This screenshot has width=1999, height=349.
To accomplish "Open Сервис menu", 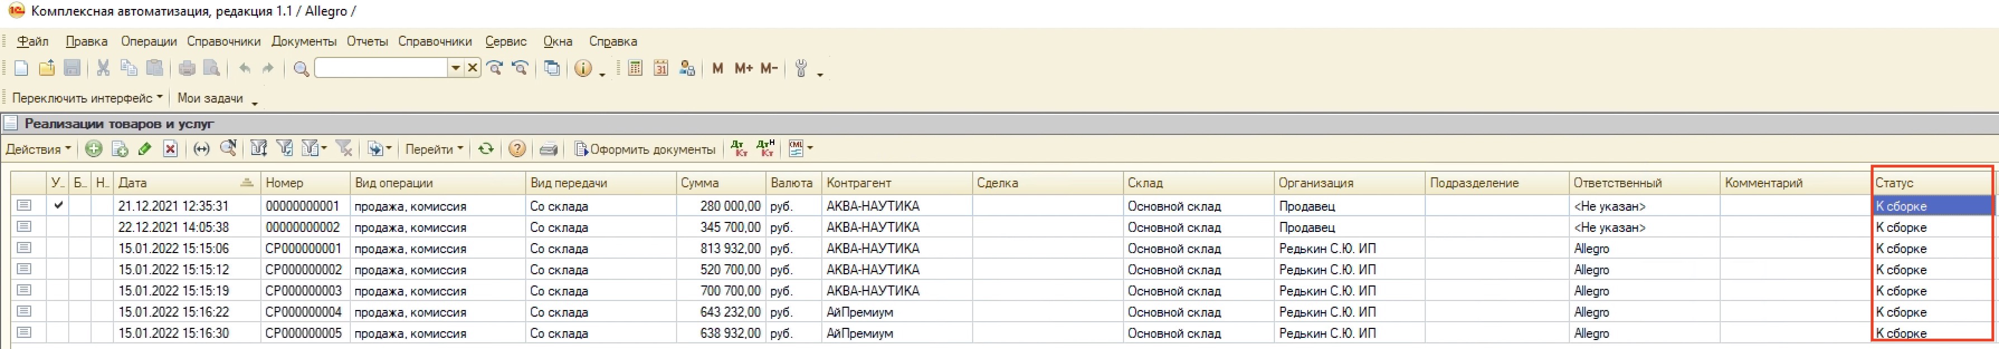I will point(506,42).
